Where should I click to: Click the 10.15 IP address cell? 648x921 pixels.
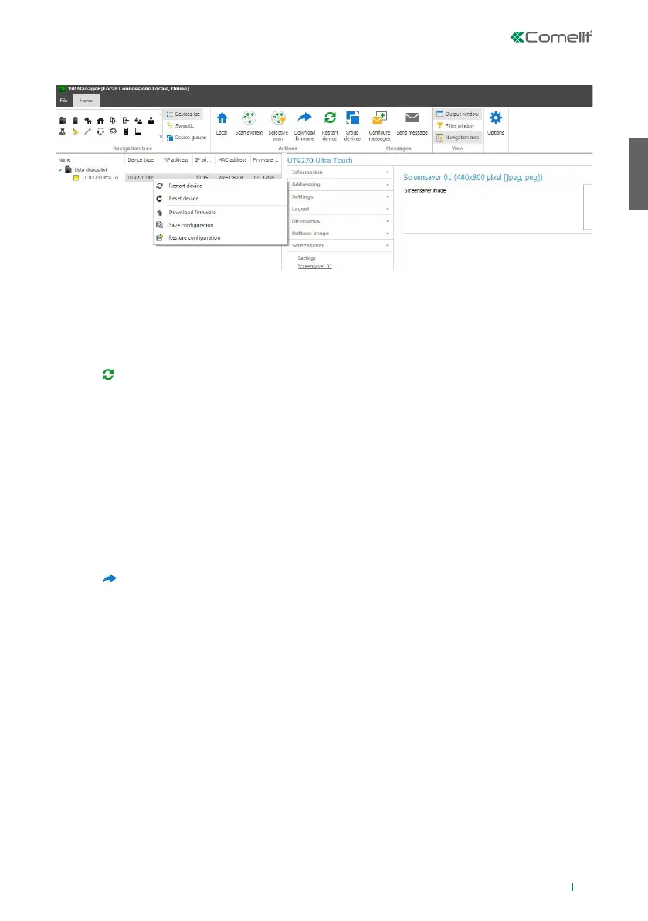click(202, 177)
